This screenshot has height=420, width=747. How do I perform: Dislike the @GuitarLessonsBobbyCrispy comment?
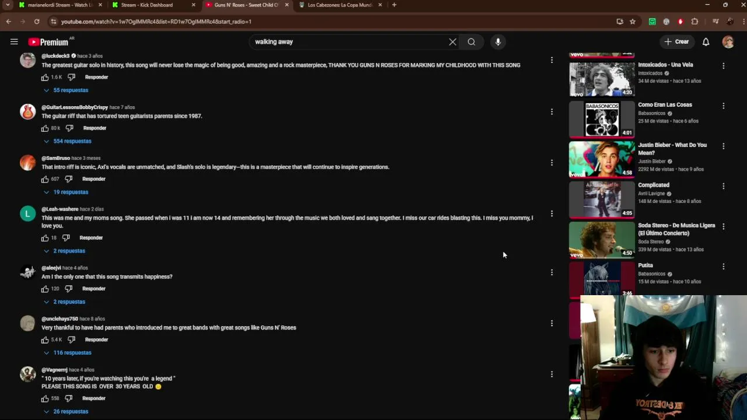pos(69,128)
